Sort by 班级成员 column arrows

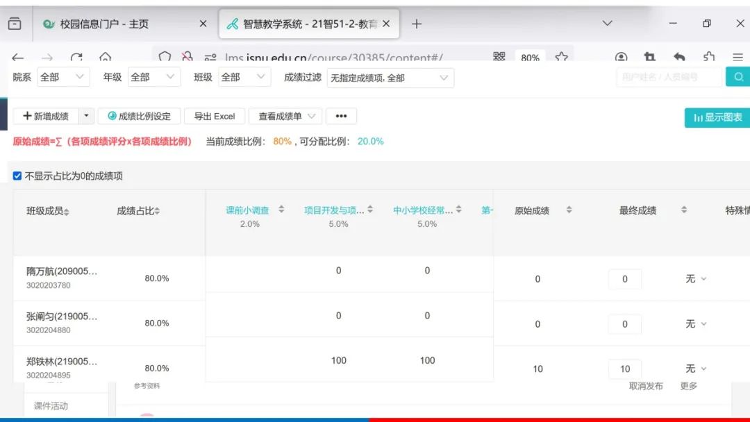67,211
